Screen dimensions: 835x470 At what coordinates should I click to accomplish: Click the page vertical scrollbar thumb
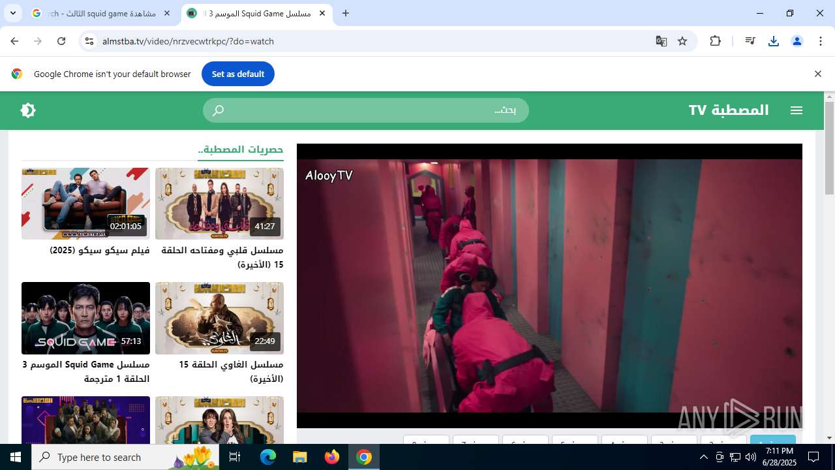point(829,148)
